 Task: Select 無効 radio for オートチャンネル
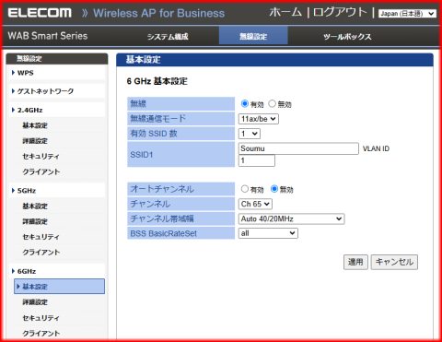click(x=274, y=189)
